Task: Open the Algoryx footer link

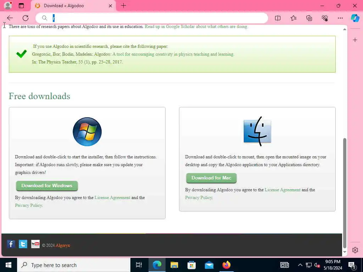Action: tap(63, 245)
